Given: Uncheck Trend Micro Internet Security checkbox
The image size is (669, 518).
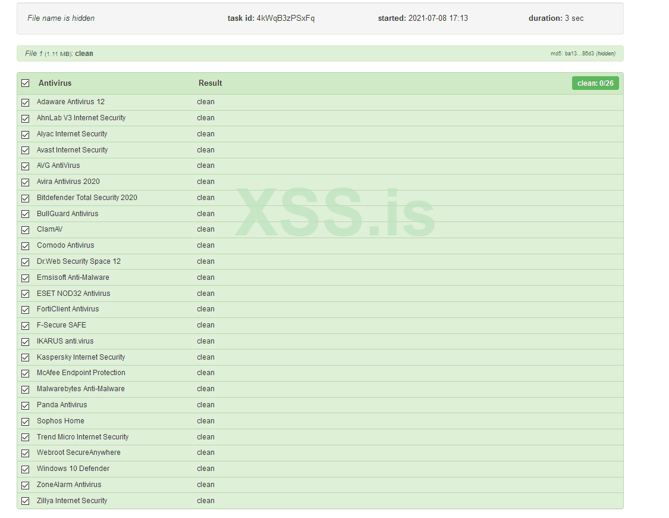Looking at the screenshot, I should pos(26,437).
